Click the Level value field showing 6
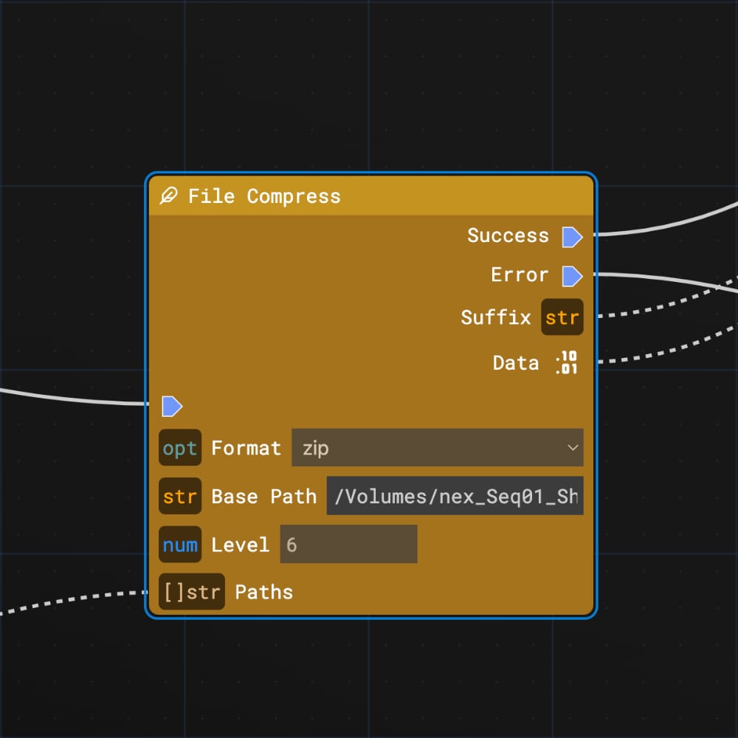The width and height of the screenshot is (738, 738). (x=347, y=544)
